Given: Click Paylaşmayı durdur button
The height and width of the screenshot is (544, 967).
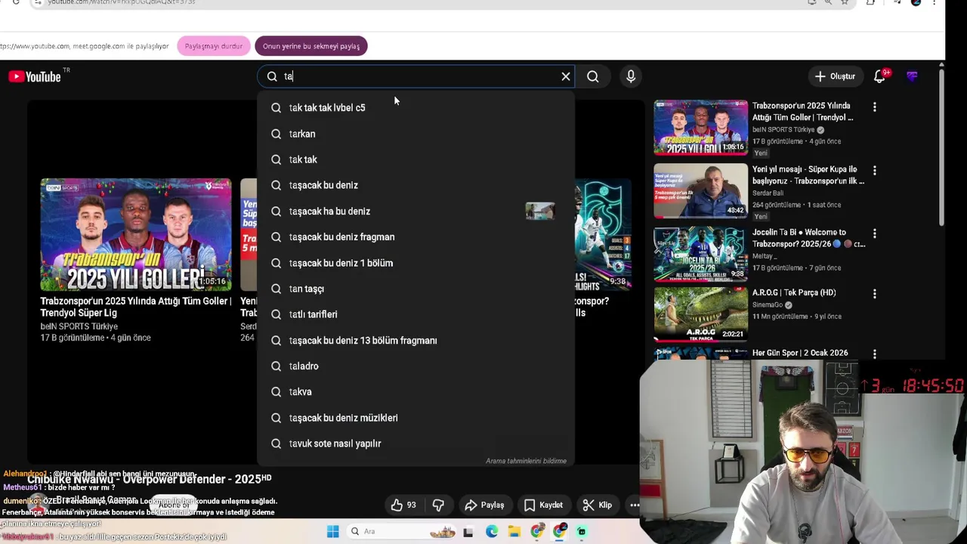Looking at the screenshot, I should [214, 46].
